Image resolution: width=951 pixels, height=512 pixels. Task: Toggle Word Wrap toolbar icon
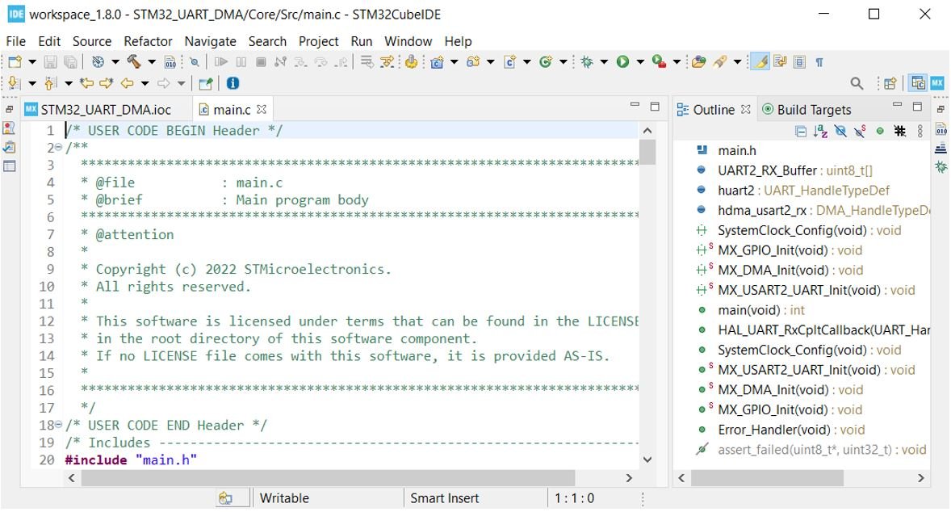(x=781, y=62)
